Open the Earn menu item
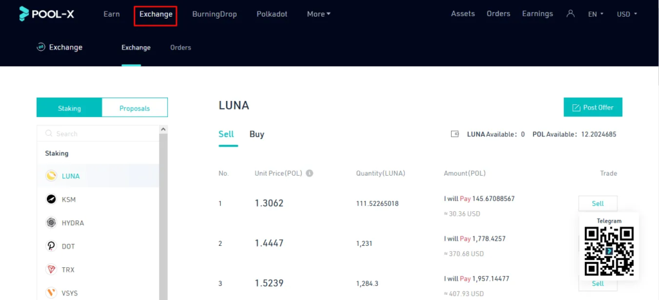The image size is (659, 300). click(112, 14)
